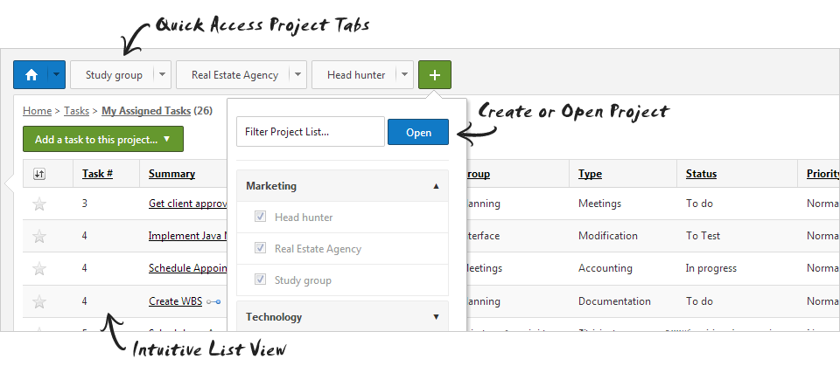Toggle the Study group checkbox
This screenshot has width=840, height=373.
[x=260, y=280]
